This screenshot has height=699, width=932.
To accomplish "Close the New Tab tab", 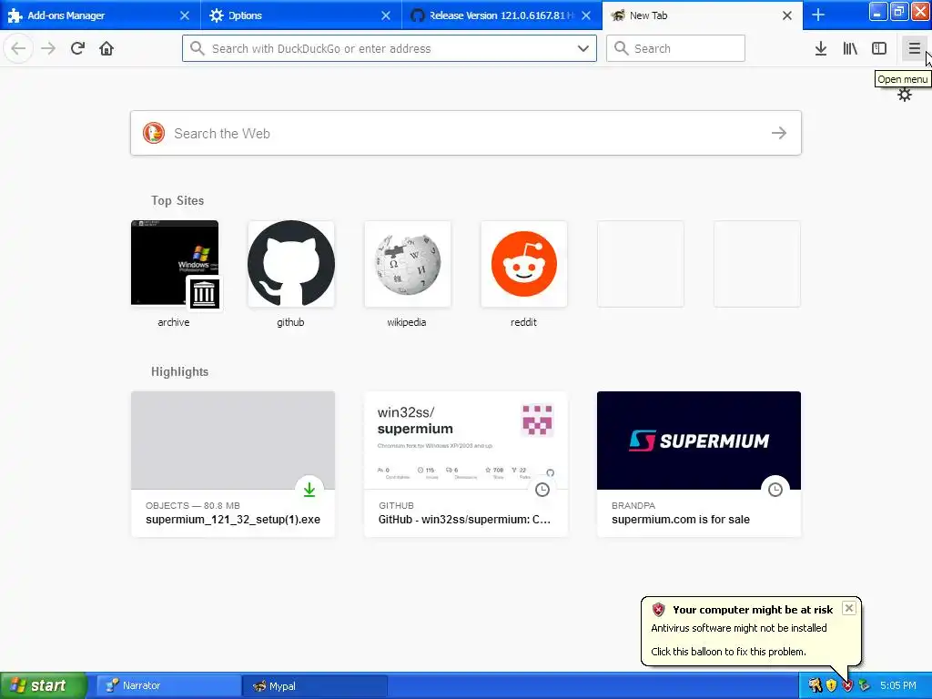I will tap(787, 15).
